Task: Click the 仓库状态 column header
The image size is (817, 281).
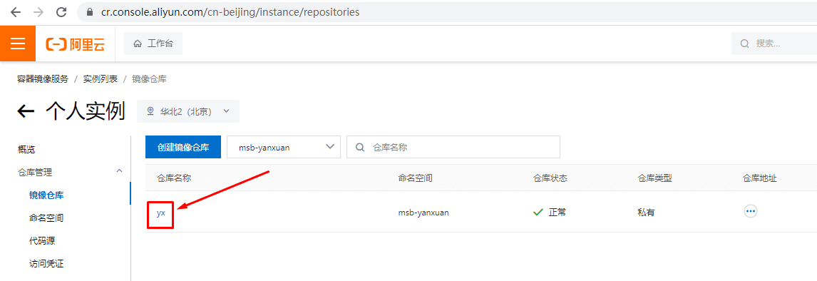Action: coord(550,178)
